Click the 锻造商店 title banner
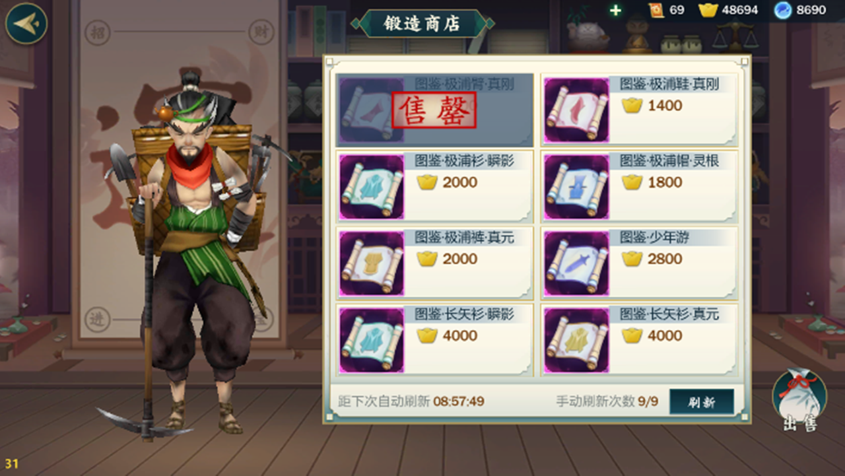845x476 pixels. 422,24
